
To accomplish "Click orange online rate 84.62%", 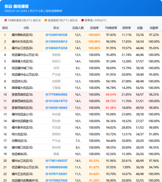I will pos(94,174).
